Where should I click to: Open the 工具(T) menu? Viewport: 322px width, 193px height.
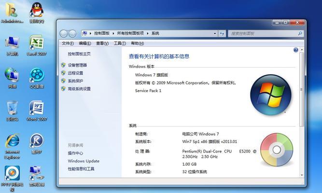[120, 43]
